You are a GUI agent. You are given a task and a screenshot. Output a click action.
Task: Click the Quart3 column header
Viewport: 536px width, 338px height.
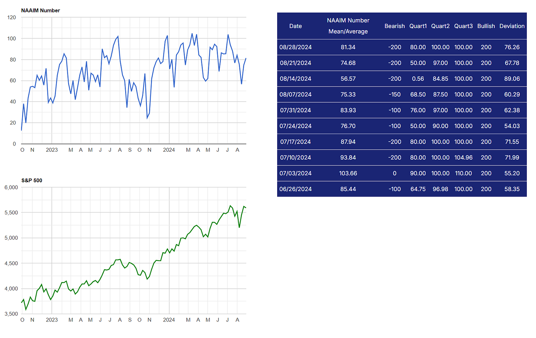pyautogui.click(x=463, y=26)
